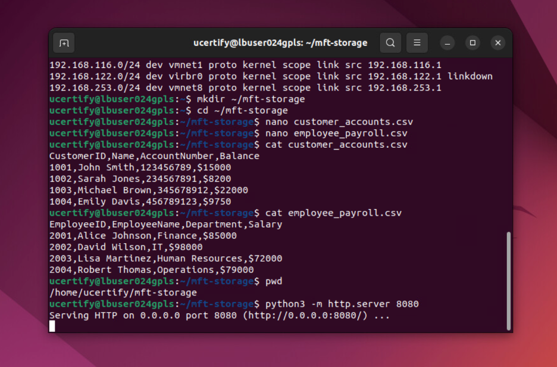Click the 'mkdir ~/mft-storage' command
The width and height of the screenshot is (557, 367).
tap(251, 99)
